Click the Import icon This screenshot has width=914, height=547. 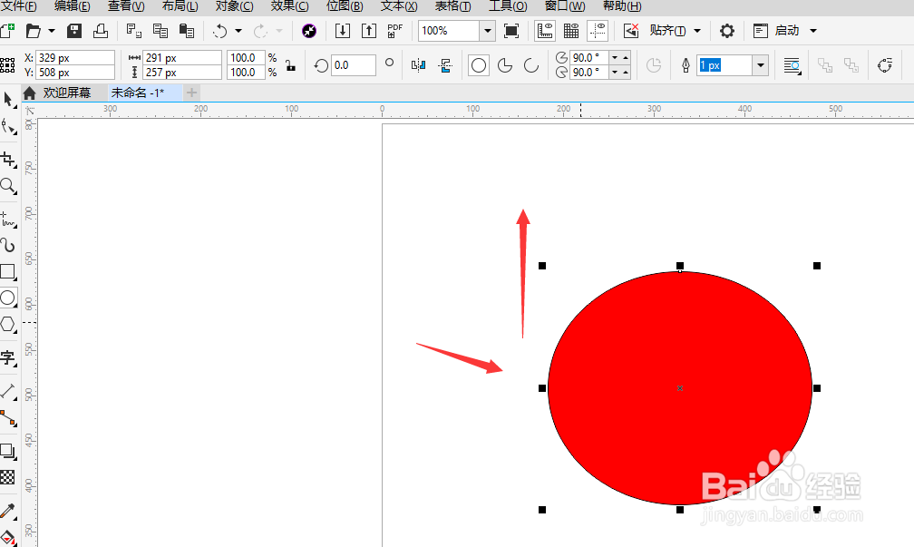[343, 31]
